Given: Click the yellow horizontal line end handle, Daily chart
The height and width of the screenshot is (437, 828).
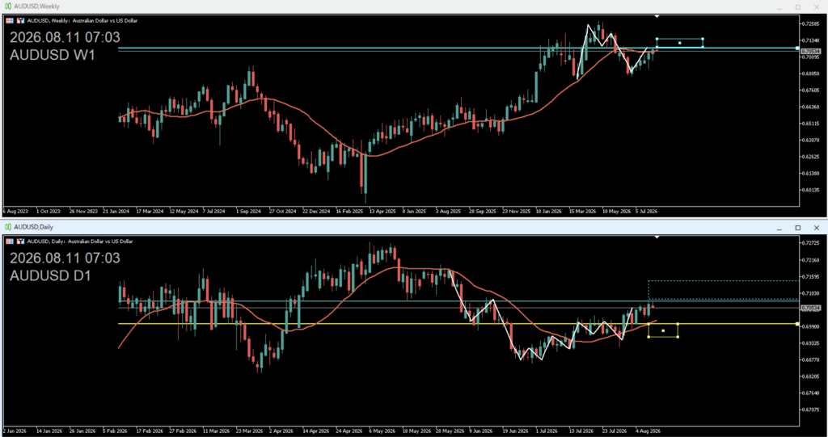Looking at the screenshot, I should tap(797, 324).
